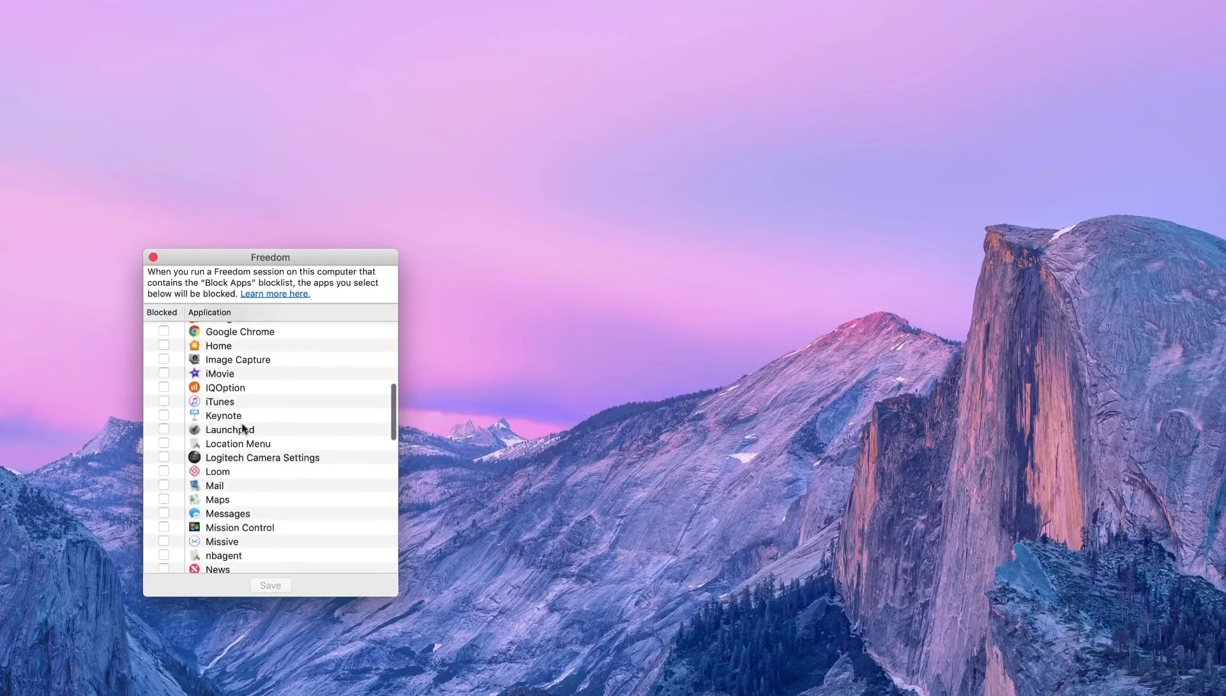1226x696 pixels.
Task: Check the Image Capture blocked box
Action: [164, 359]
